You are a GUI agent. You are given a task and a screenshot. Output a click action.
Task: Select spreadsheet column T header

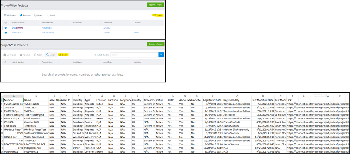click(292, 96)
